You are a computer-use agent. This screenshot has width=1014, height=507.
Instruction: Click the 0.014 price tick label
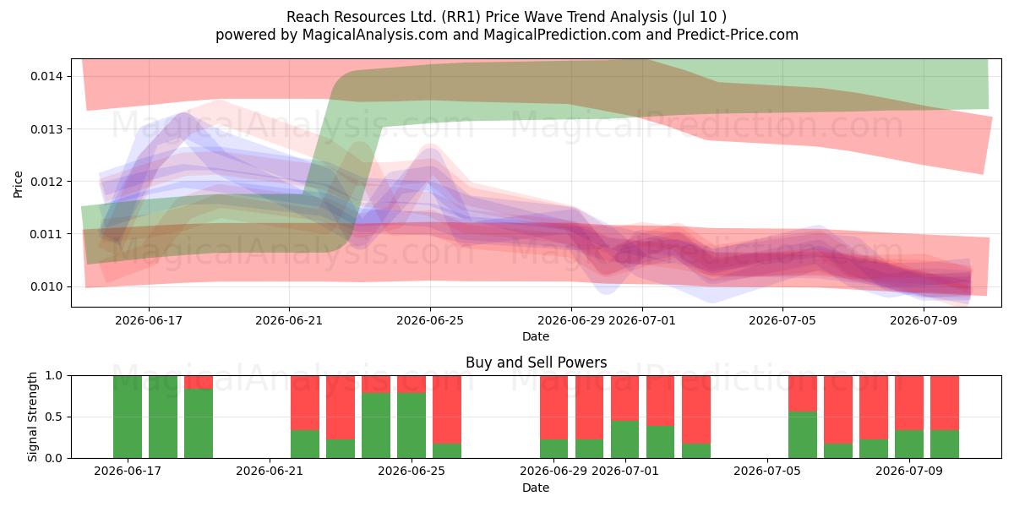coord(47,76)
